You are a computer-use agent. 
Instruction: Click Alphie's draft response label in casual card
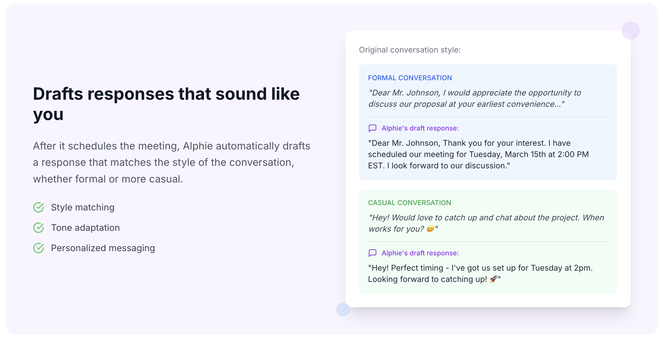pos(420,253)
